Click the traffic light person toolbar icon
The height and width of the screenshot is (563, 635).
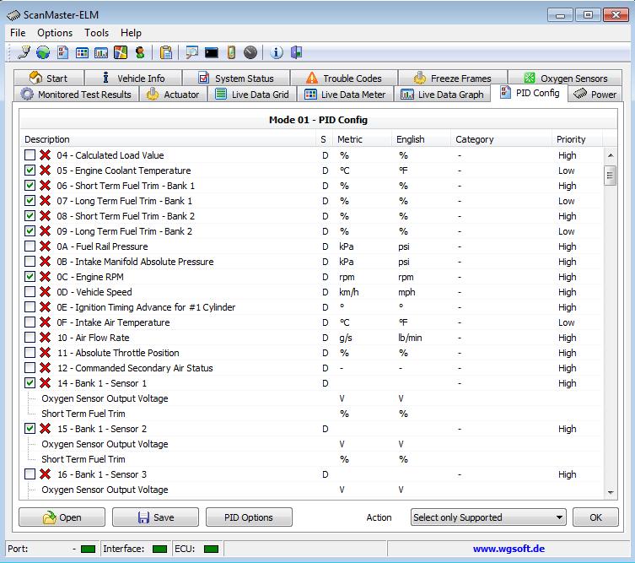139,52
